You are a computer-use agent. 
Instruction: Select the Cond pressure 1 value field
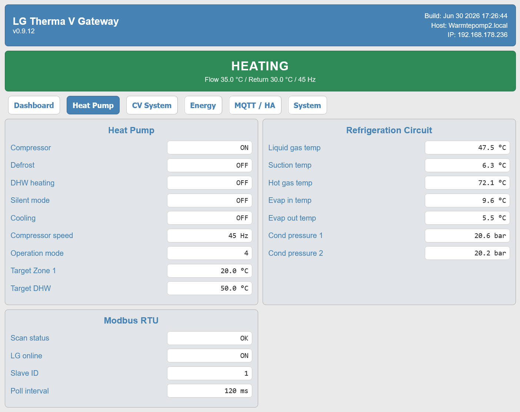[x=467, y=235]
